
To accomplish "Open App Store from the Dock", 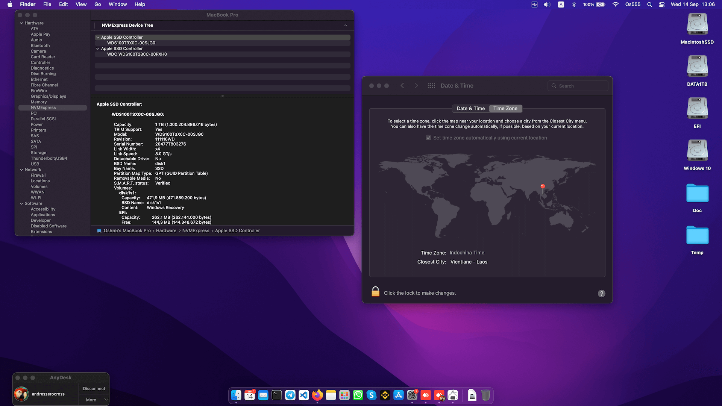I will (x=399, y=395).
